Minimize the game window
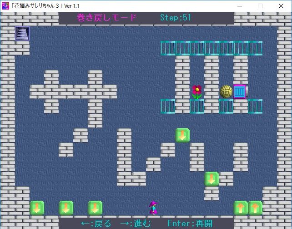This screenshot has width=292, height=229. tap(239, 6)
